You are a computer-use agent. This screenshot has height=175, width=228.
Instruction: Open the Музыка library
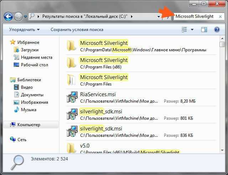click(x=28, y=110)
